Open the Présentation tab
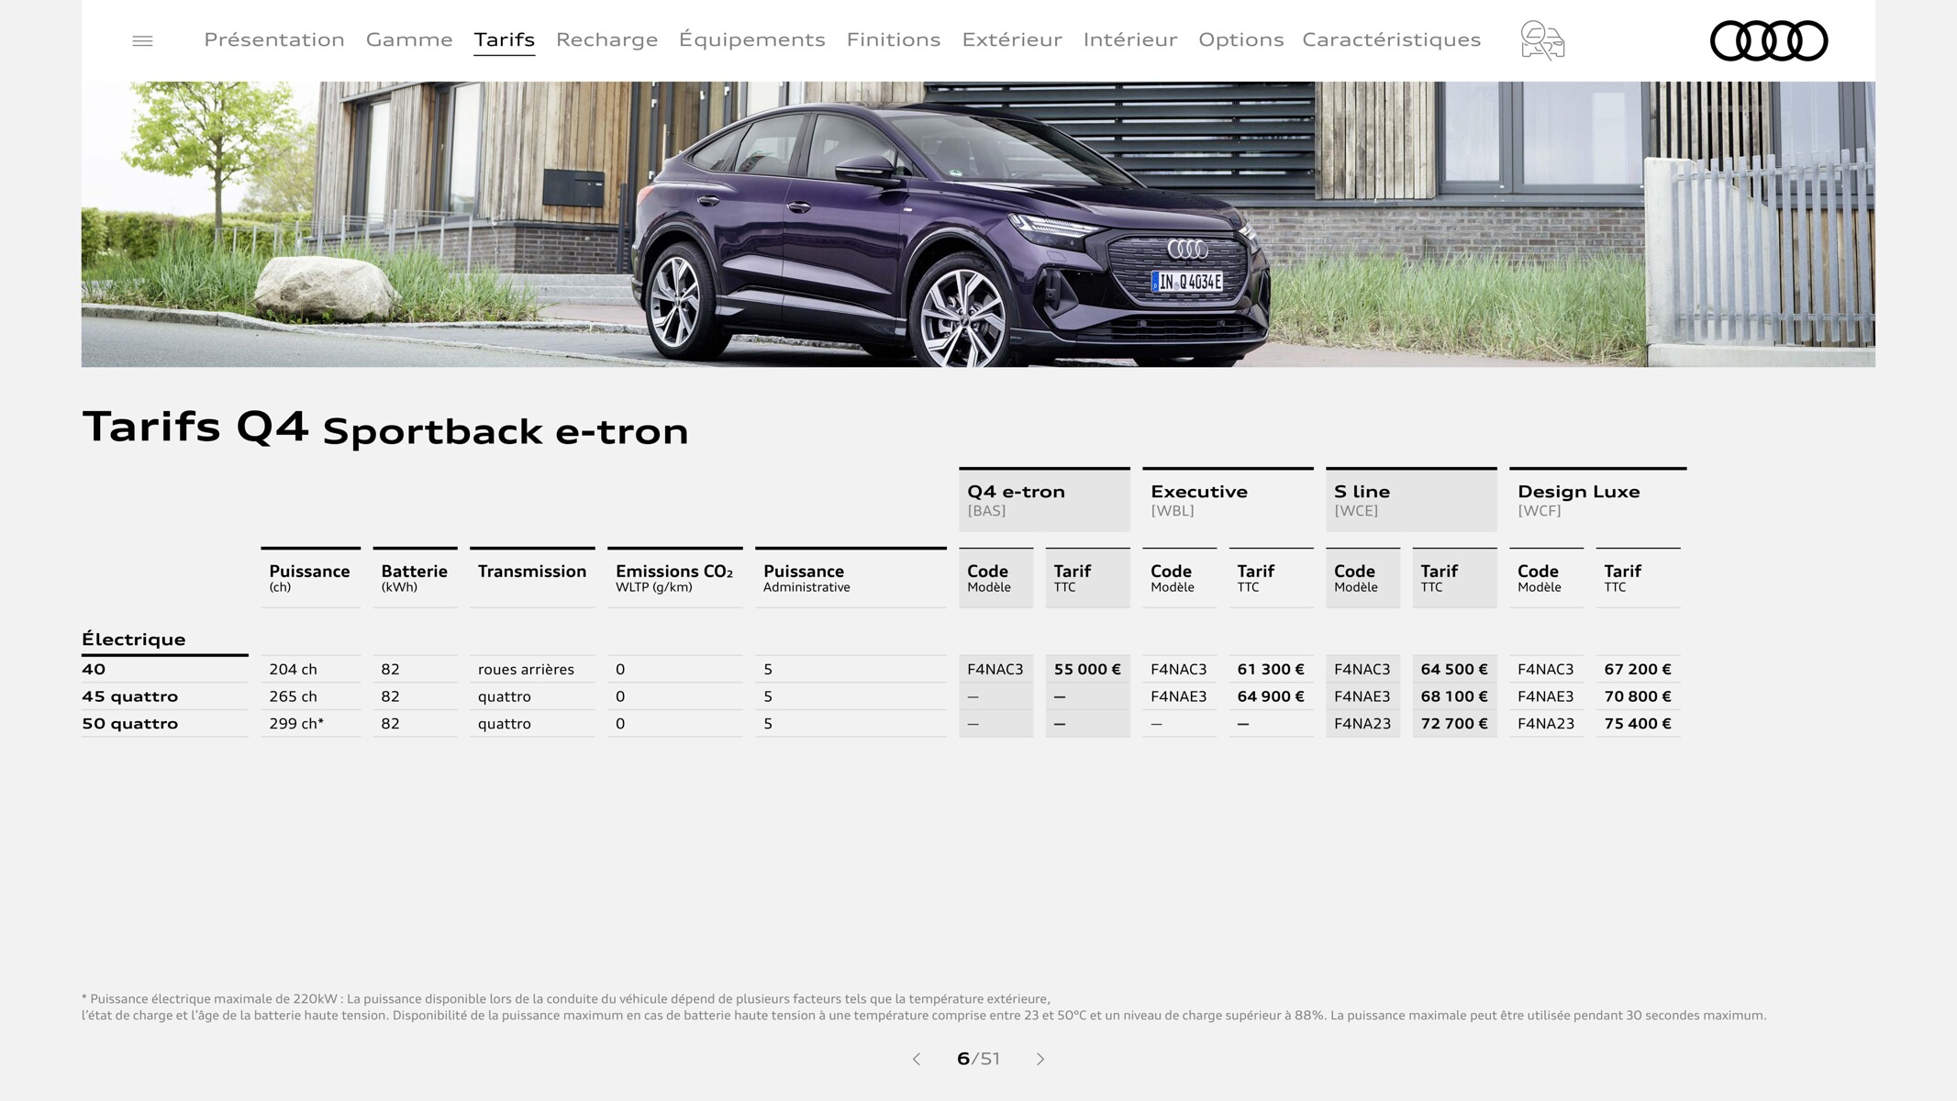Viewport: 1957px width, 1101px height. click(274, 39)
